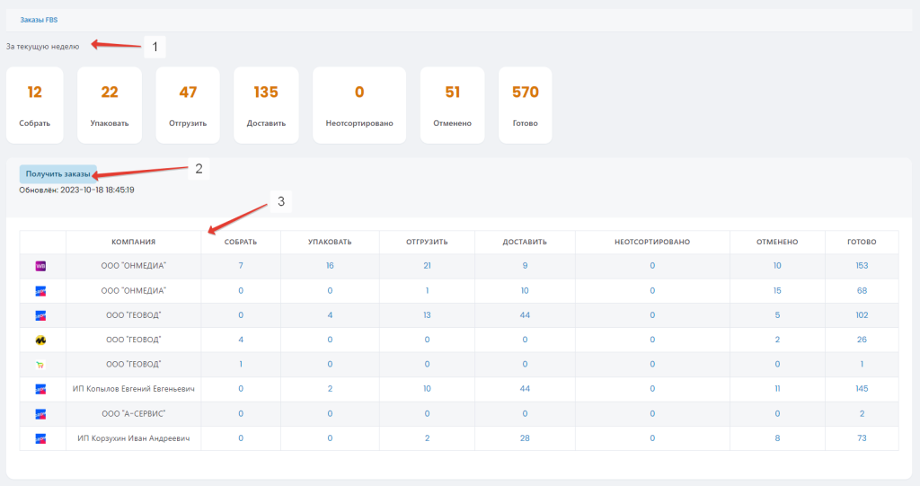This screenshot has width=920, height=486.
Task: Select the "Отменено" card showing 51
Action: (x=452, y=105)
